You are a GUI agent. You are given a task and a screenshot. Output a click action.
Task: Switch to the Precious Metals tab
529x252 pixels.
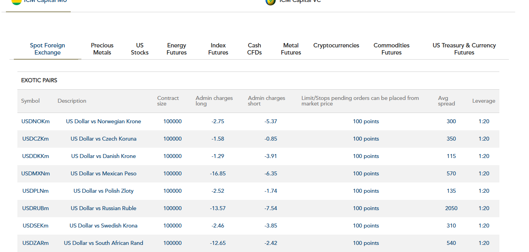102,49
